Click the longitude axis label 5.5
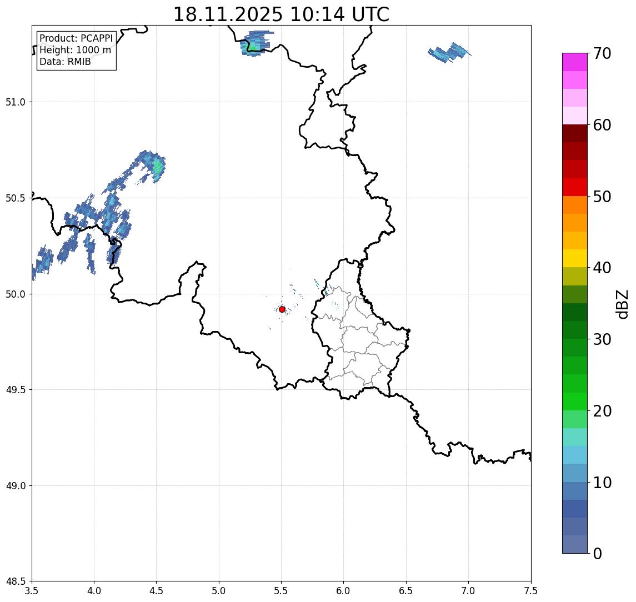 tap(282, 591)
